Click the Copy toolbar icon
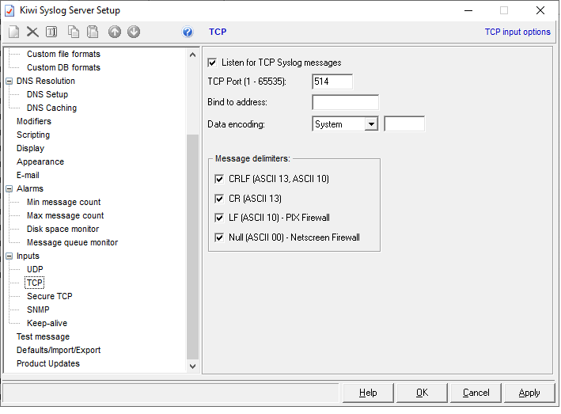Viewport: 561px width, 414px height. (74, 32)
